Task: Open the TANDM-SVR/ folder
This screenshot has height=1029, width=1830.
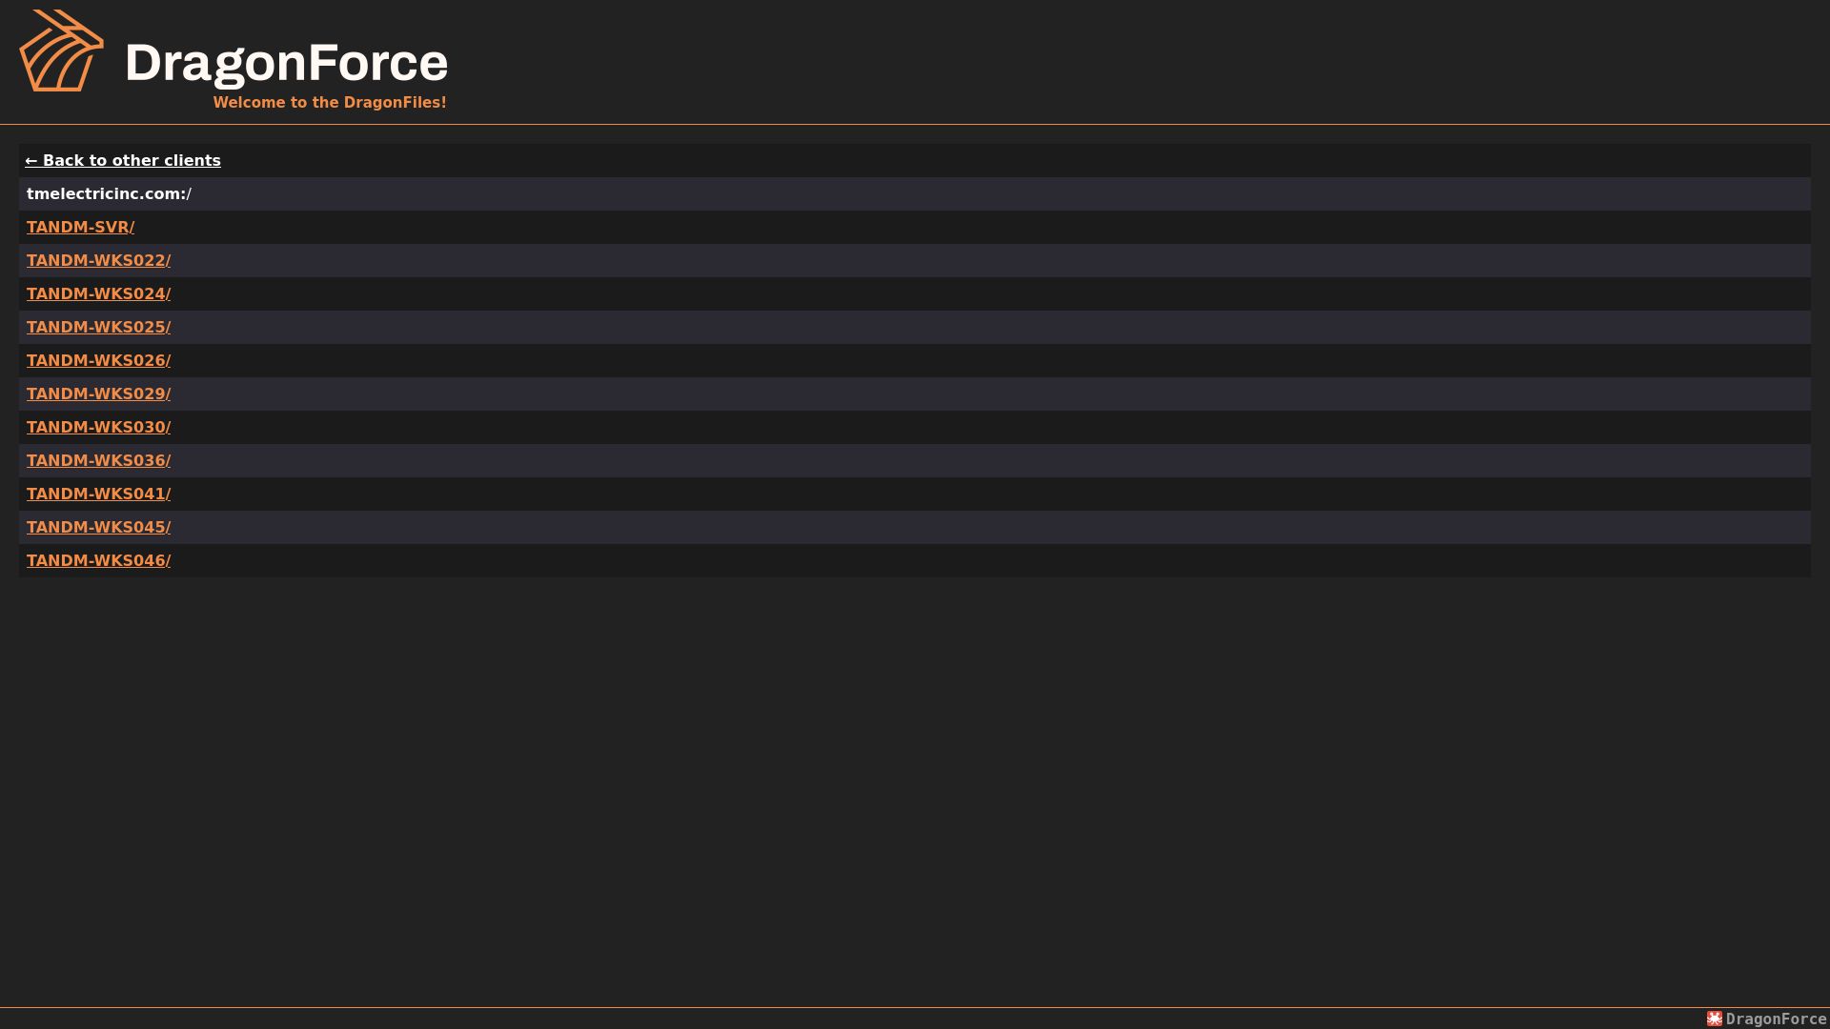Action: coord(80,228)
